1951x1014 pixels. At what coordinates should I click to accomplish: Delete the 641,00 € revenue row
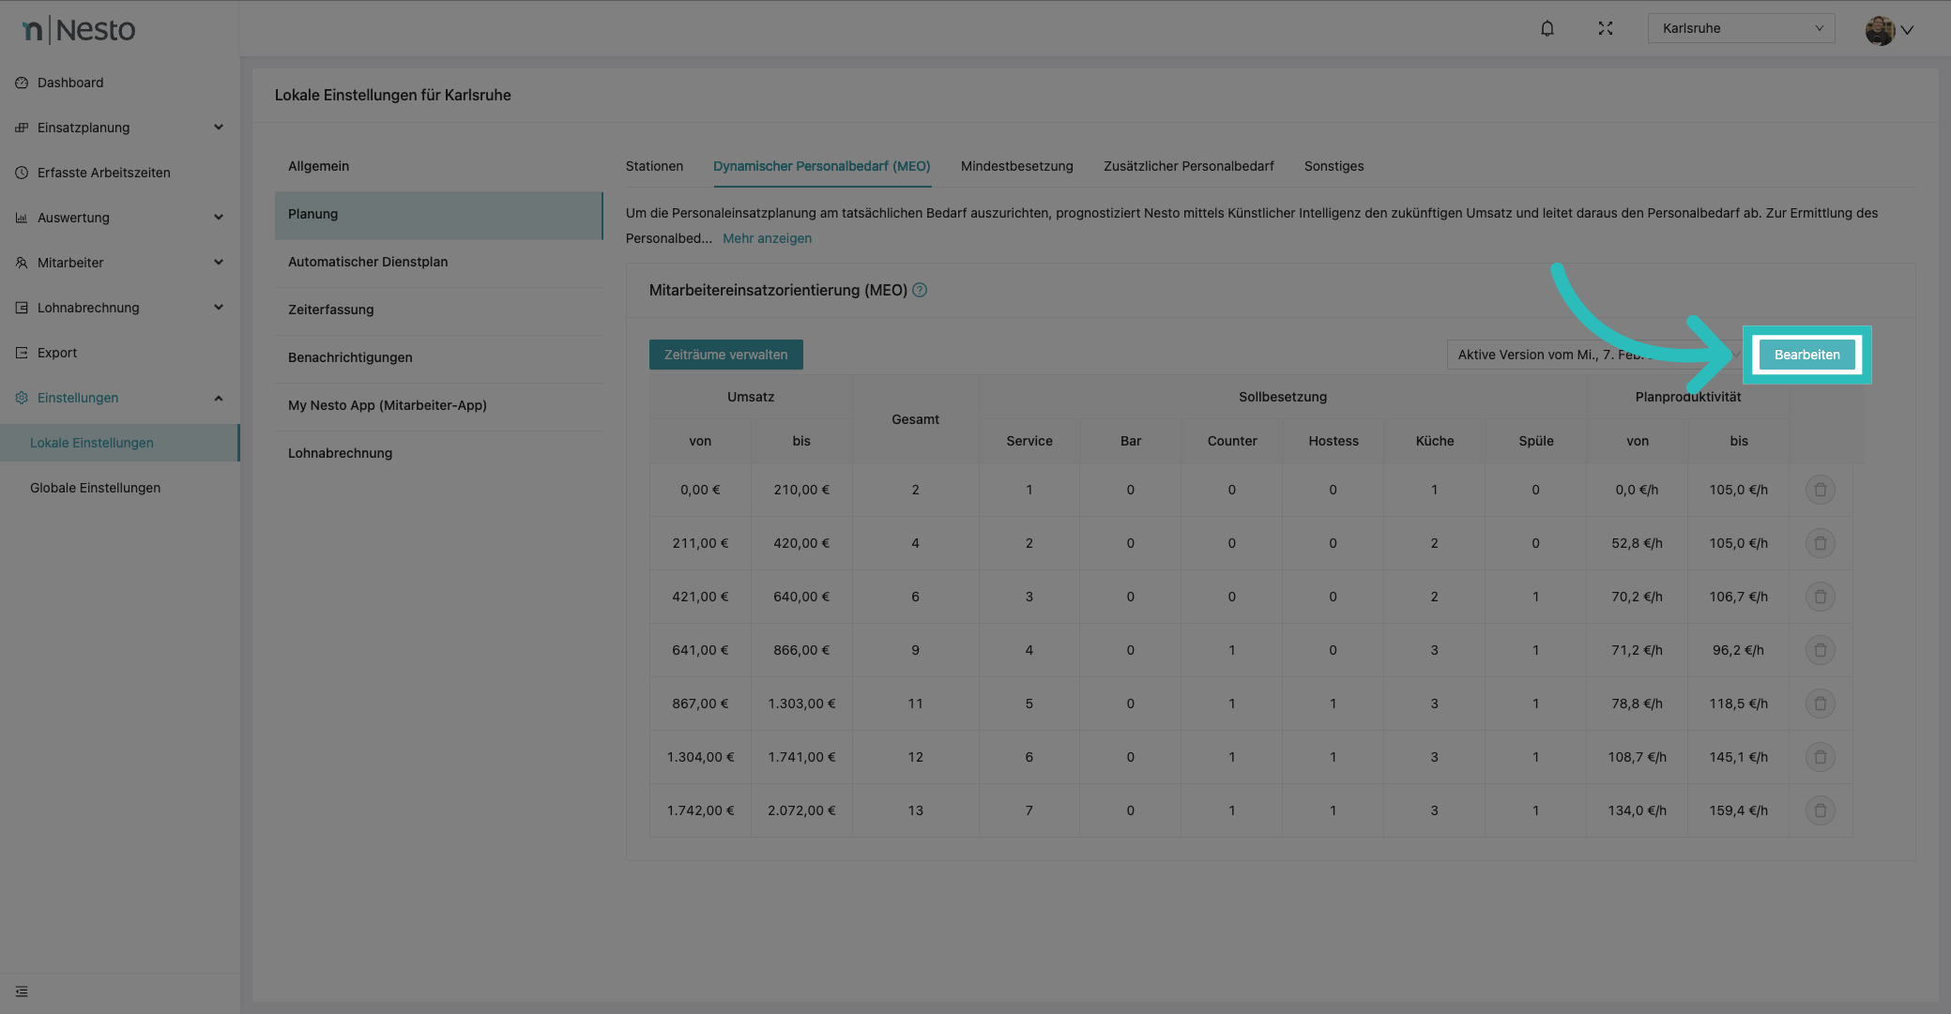point(1820,650)
